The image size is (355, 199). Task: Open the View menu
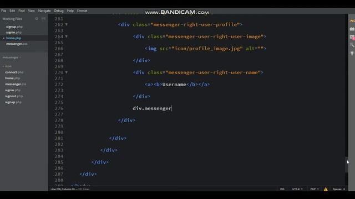[x=32, y=11]
